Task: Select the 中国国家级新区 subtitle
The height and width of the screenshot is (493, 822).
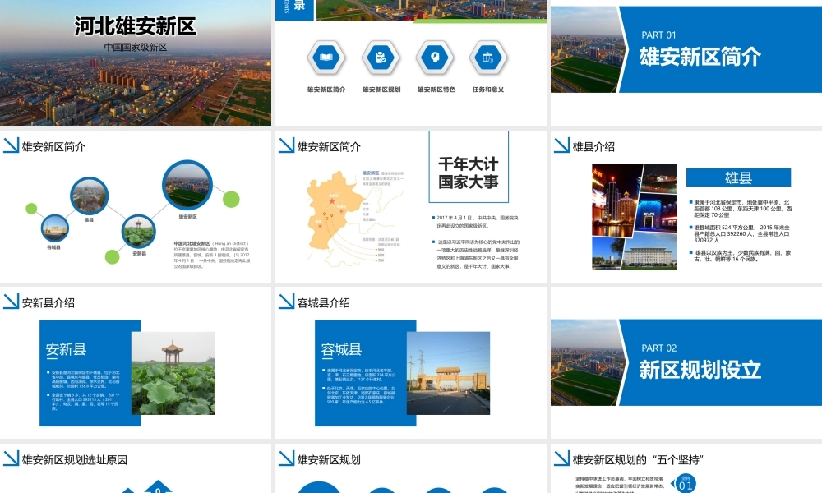Action: [x=136, y=47]
